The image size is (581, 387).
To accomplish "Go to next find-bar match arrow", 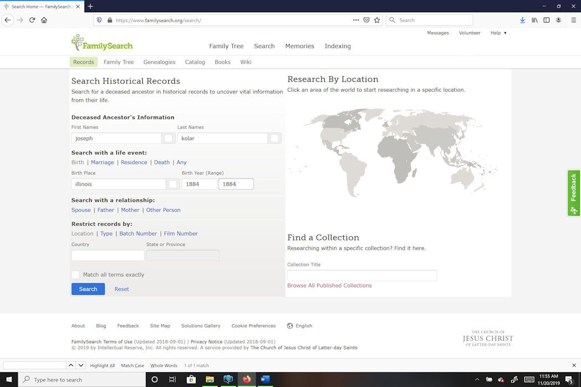I will (x=81, y=365).
